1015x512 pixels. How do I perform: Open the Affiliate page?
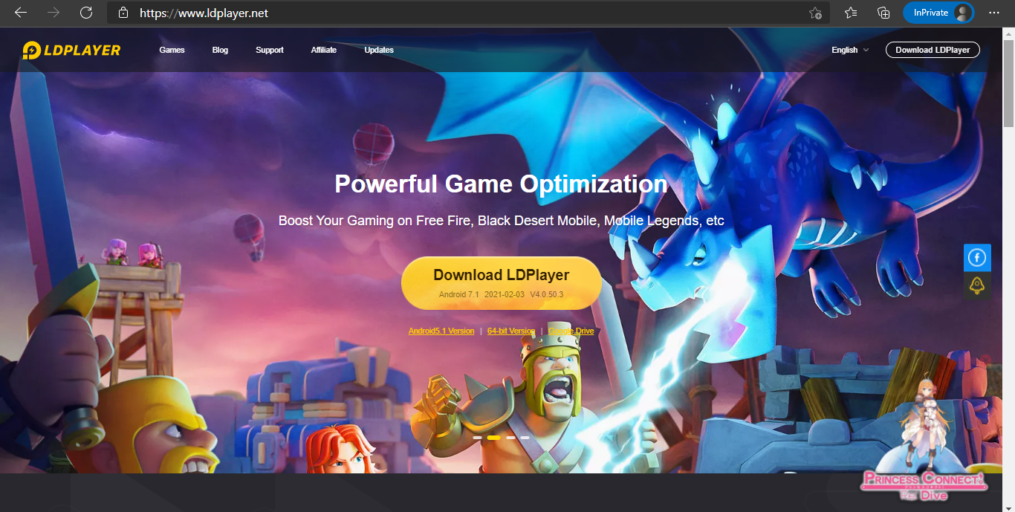[324, 50]
